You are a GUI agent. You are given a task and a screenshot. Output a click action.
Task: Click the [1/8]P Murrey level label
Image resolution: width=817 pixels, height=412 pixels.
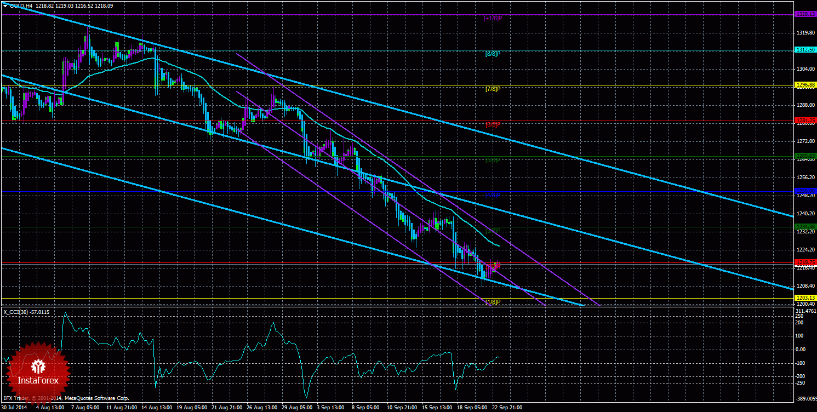point(493,302)
